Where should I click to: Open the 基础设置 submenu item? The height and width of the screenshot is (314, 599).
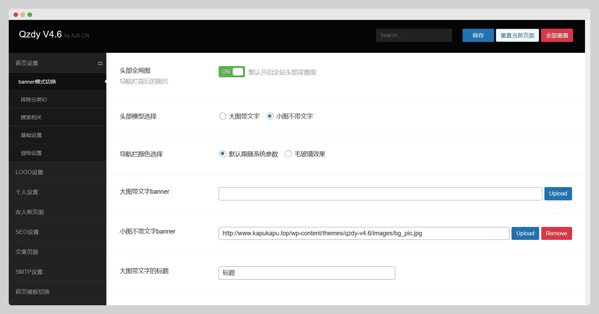click(x=57, y=135)
